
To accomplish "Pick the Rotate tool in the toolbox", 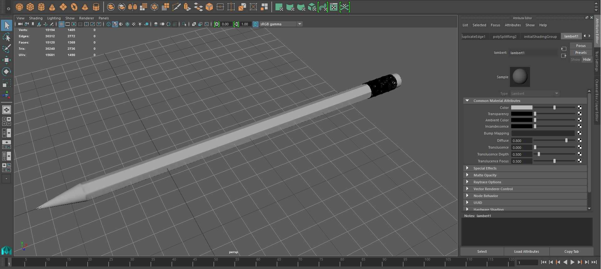I will click(x=6, y=72).
